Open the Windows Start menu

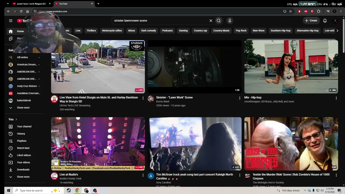(x=8, y=190)
